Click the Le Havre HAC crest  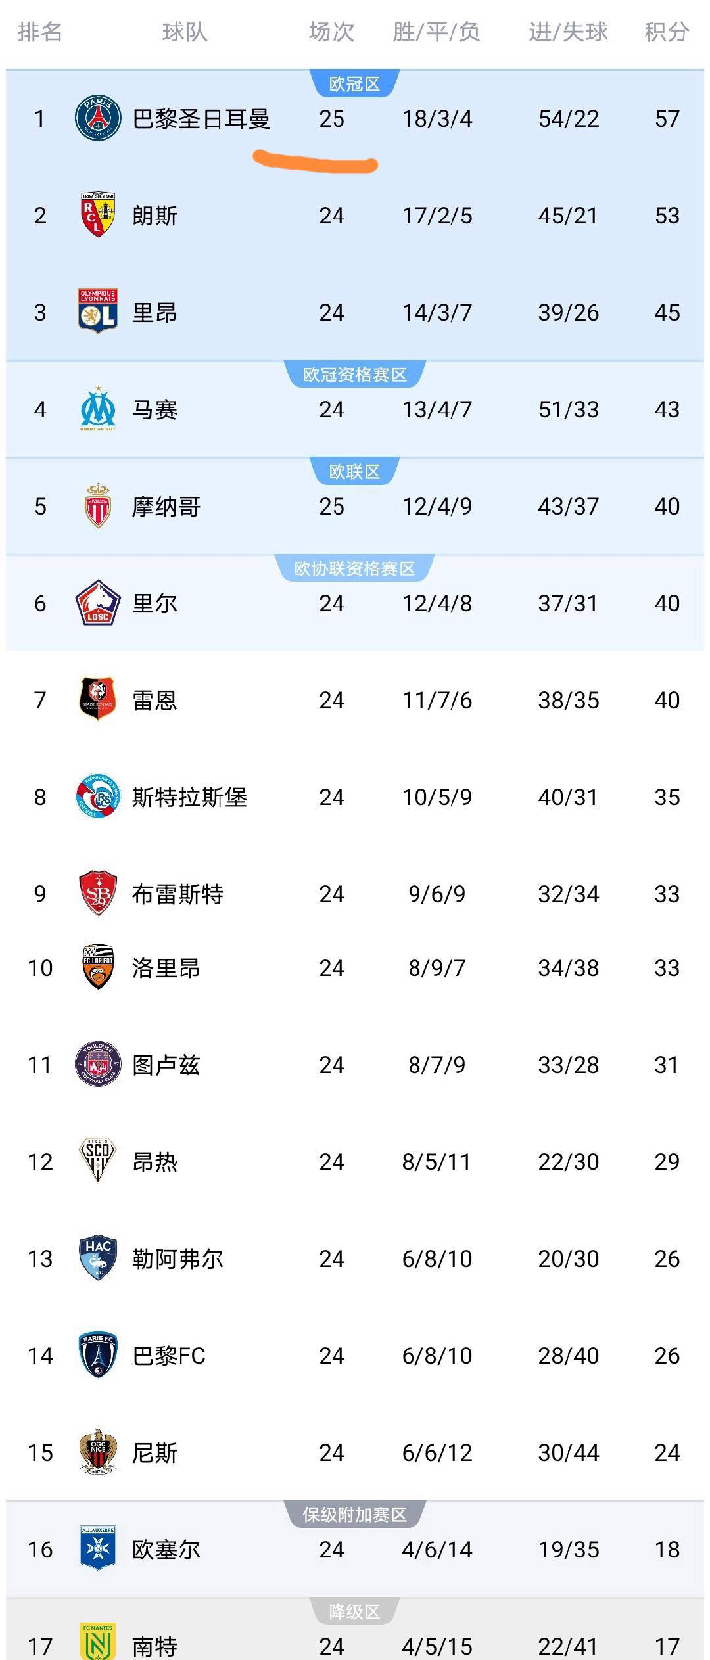pos(98,1258)
